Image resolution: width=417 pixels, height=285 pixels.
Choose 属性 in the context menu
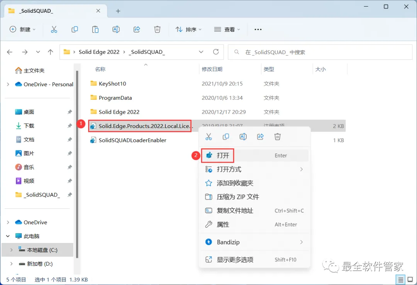[255, 225]
